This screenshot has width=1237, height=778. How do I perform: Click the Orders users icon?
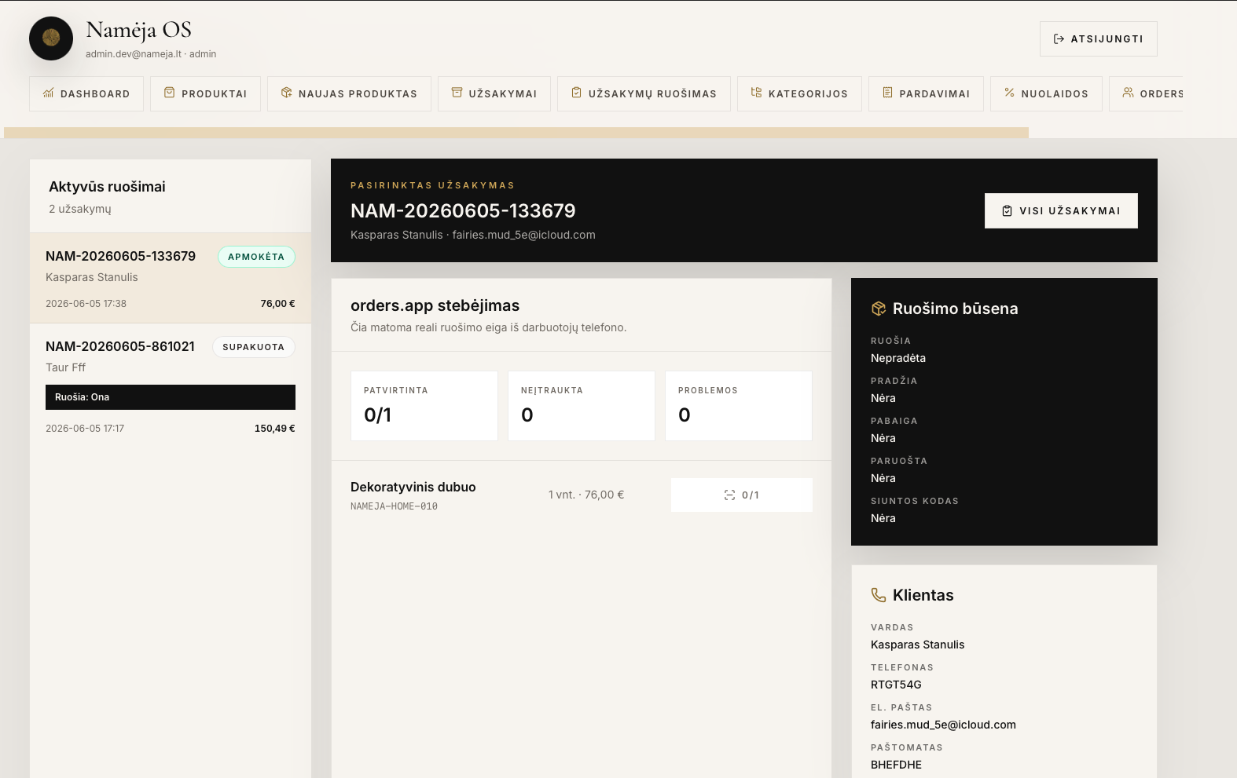click(1128, 93)
